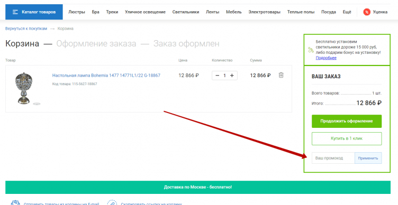Open the Уценка link text
398x205 pixels.
click(380, 12)
